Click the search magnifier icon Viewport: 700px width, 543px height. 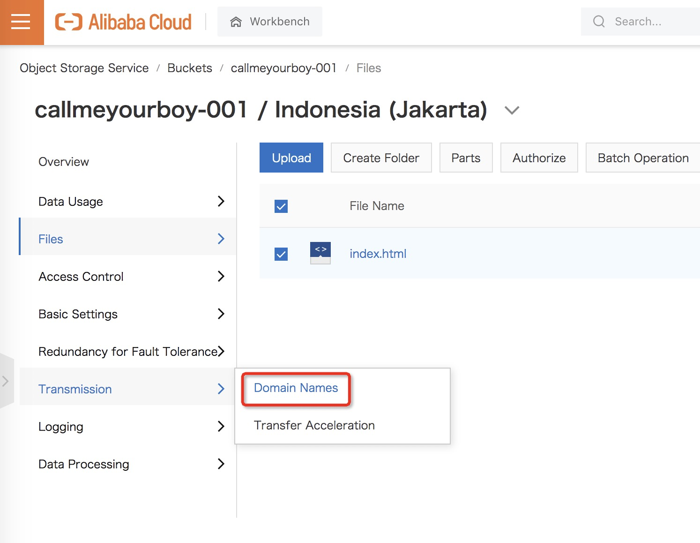pyautogui.click(x=599, y=22)
